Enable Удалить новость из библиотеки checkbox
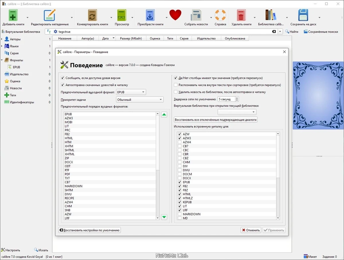The height and width of the screenshot is (260, 344). 176,92
